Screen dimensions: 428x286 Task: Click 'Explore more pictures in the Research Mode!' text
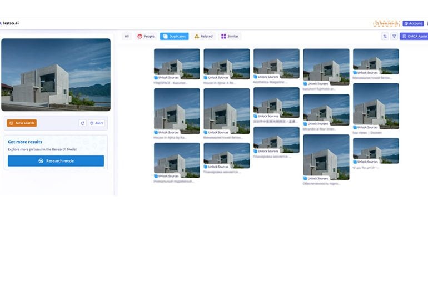(x=42, y=149)
